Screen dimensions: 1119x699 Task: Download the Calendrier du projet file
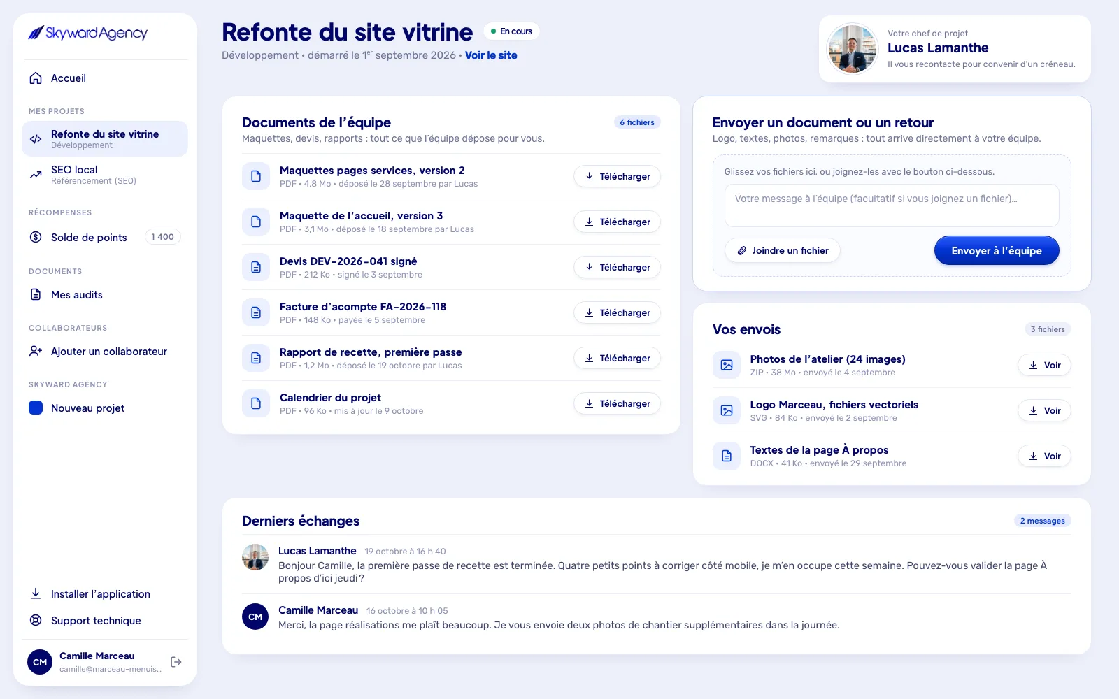click(x=617, y=403)
